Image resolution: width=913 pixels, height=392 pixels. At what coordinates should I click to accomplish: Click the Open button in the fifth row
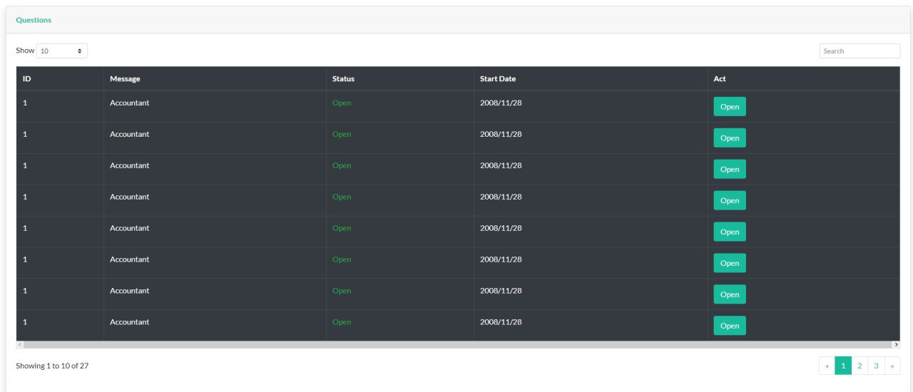click(730, 232)
